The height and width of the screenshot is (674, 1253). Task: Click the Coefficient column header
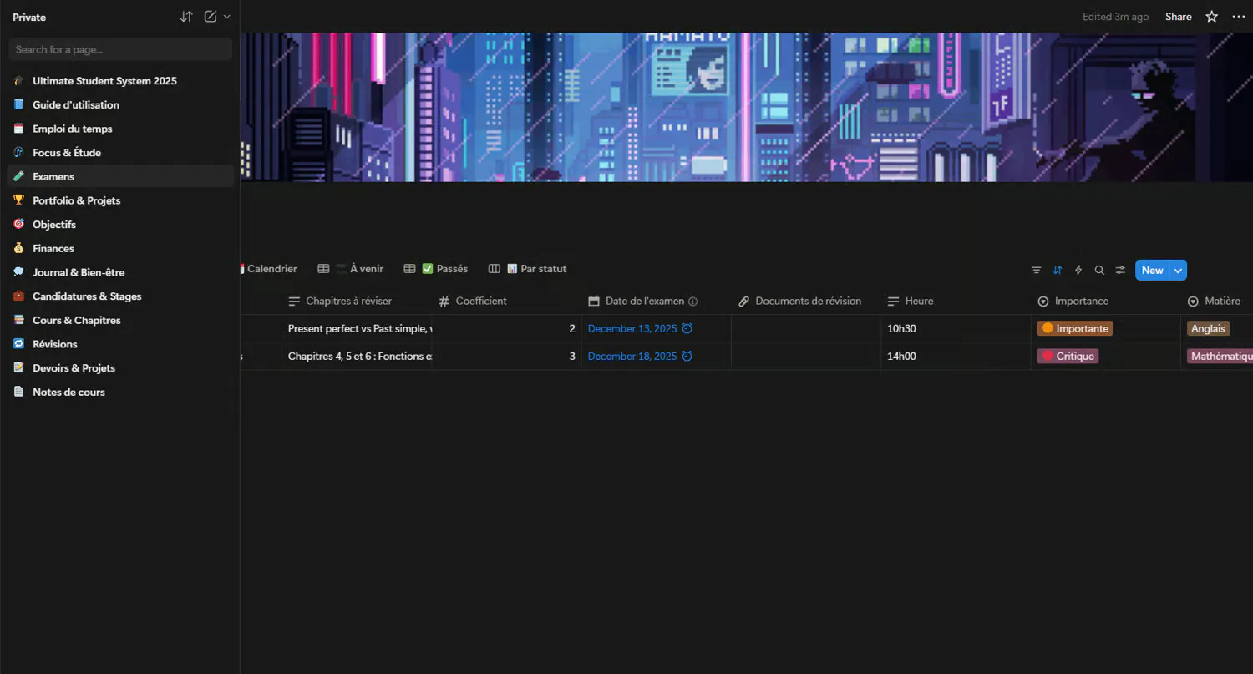[506, 301]
